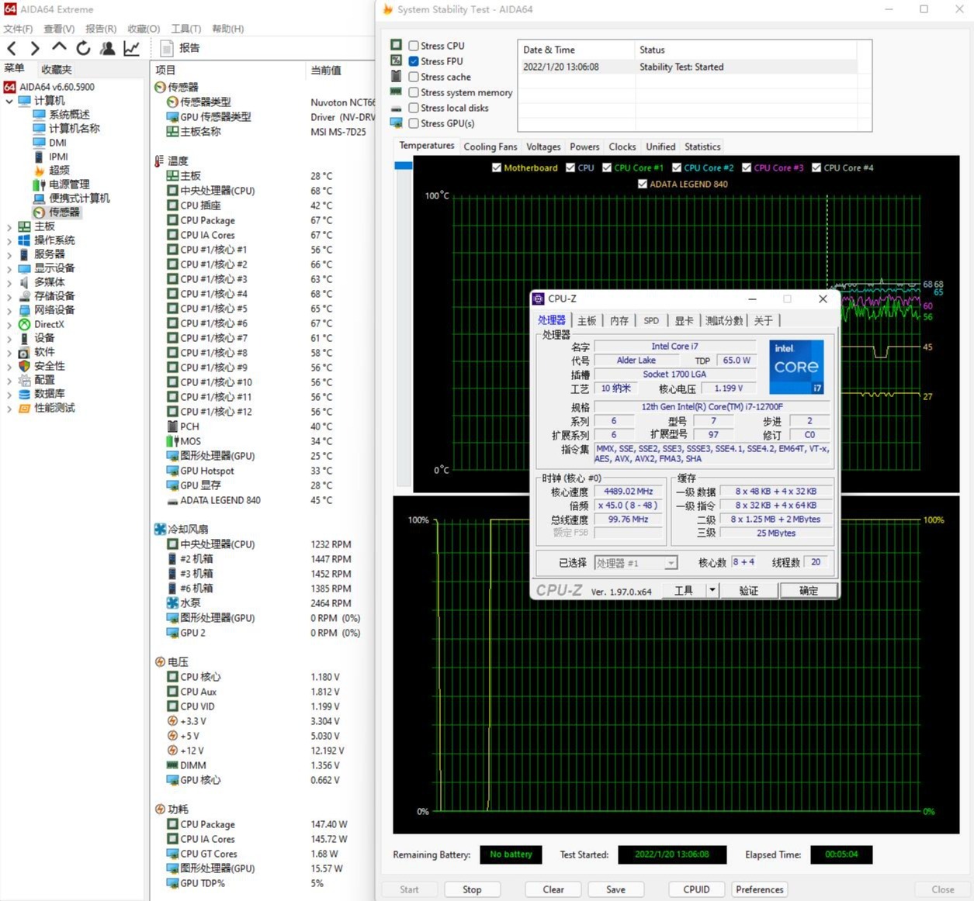The width and height of the screenshot is (974, 901).
Task: Select 性能测试 benchmark entry in tree
Action: [x=54, y=408]
